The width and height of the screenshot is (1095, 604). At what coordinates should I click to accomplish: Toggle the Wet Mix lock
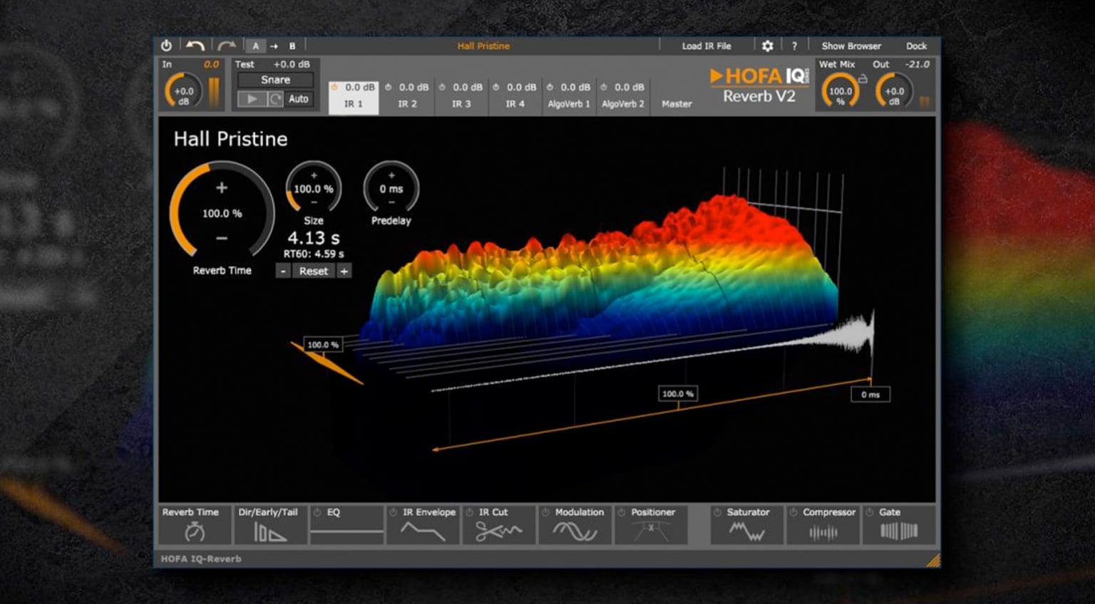864,80
